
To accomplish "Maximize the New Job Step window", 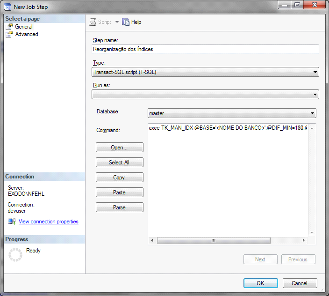I will click(x=297, y=5).
